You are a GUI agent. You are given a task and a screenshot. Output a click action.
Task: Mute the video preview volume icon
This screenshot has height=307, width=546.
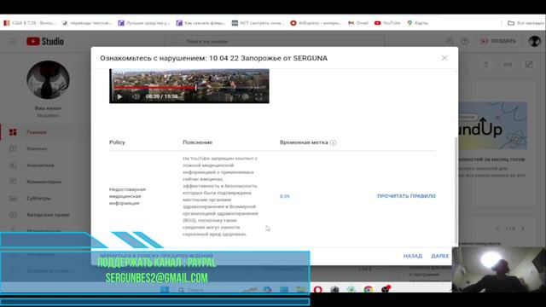click(x=136, y=96)
